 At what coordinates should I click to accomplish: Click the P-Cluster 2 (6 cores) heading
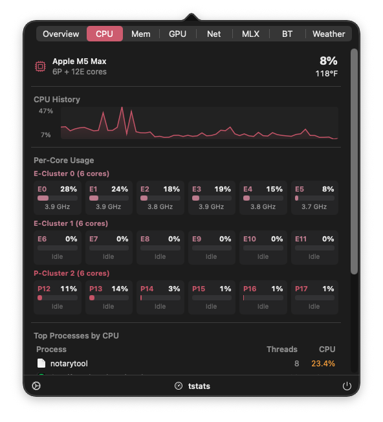click(x=72, y=273)
